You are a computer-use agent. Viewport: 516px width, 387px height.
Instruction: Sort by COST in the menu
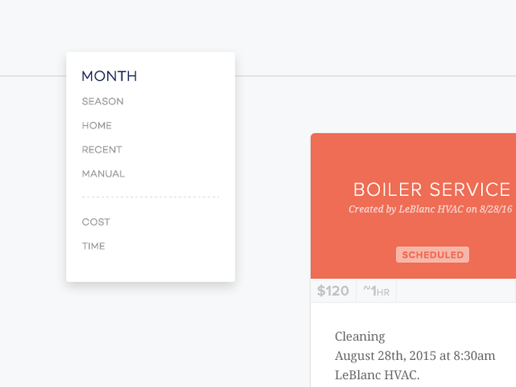(x=95, y=222)
